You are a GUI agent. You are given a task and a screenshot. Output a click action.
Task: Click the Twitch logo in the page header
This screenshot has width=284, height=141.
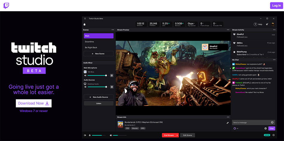[6, 6]
